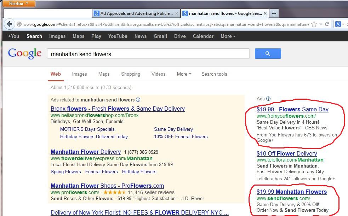Viewport: 348px width, 216px height.
Task: Expand the More dropdown in black bar
Action: [x=228, y=36]
